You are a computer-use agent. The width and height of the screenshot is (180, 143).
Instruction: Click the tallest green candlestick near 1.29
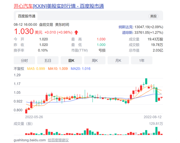146,81
